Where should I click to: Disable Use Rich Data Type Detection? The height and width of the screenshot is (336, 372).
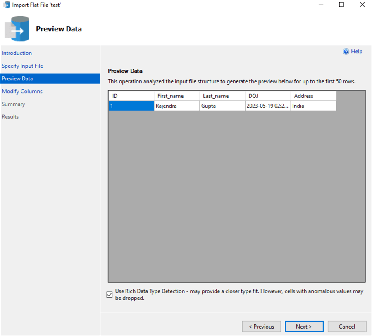109,294
